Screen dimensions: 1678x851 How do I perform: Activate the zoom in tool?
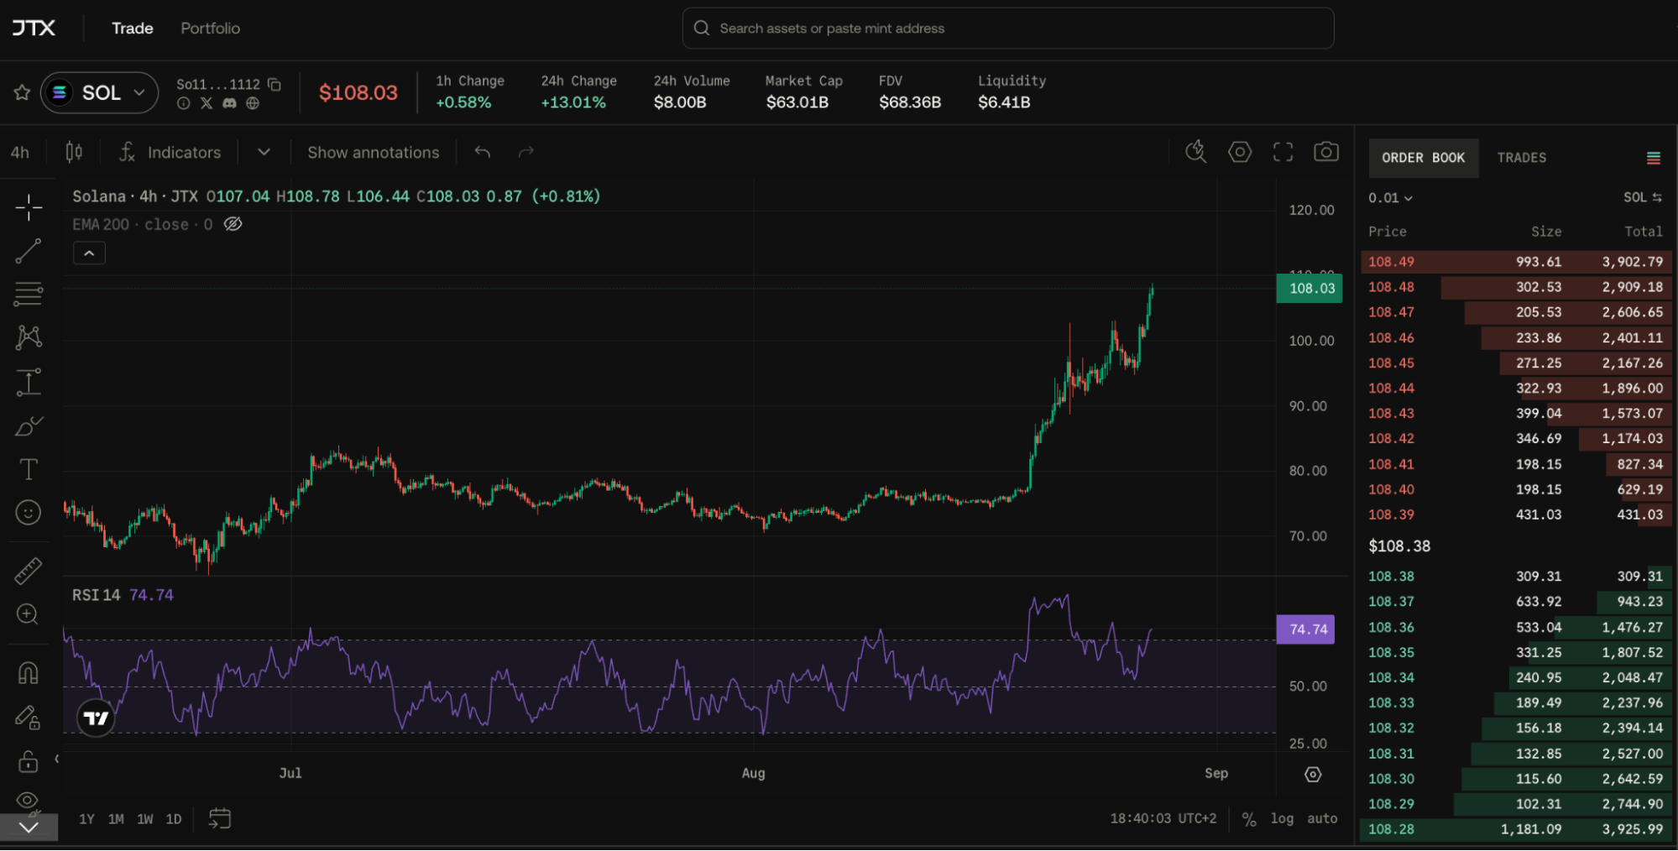tap(29, 614)
